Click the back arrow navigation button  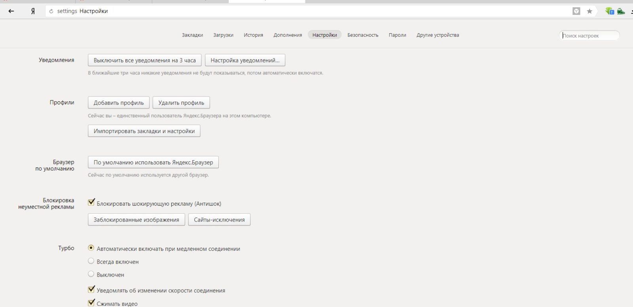tap(11, 11)
